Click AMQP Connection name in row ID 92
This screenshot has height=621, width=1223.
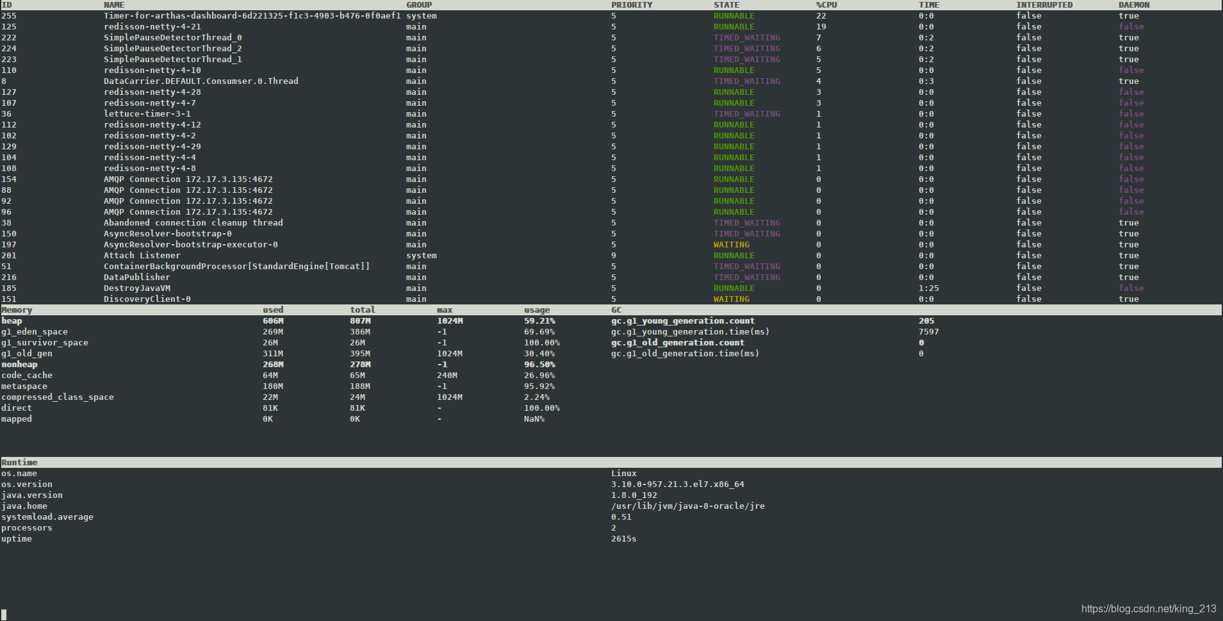pos(188,201)
